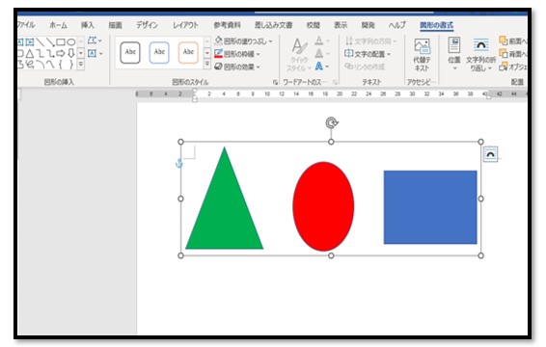Viewport: 546px width, 347px height.
Task: Switch to the レイアウト tab
Action: (185, 25)
